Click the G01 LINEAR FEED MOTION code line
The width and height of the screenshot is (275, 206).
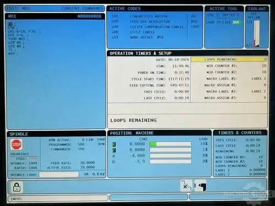[140, 16]
